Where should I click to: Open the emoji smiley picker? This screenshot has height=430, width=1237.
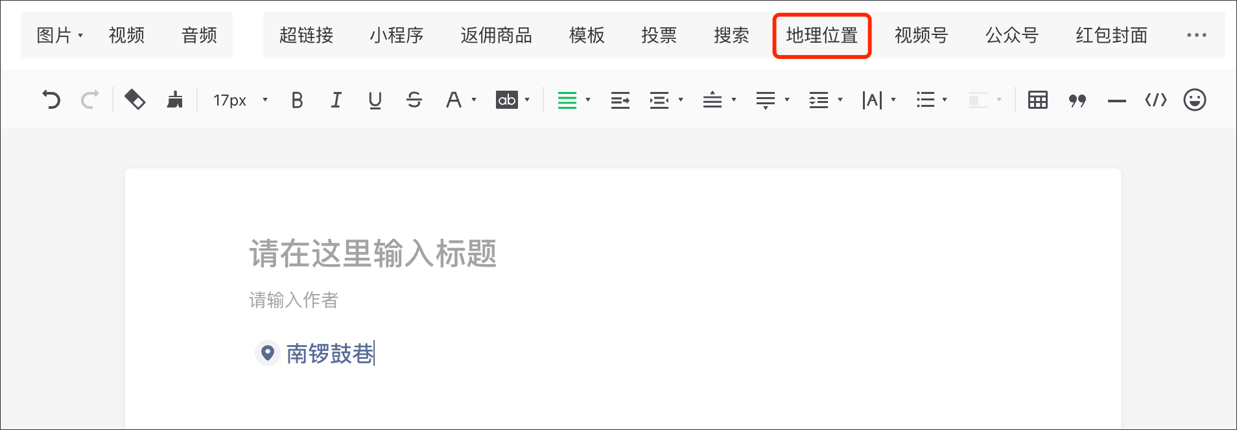pyautogui.click(x=1194, y=100)
